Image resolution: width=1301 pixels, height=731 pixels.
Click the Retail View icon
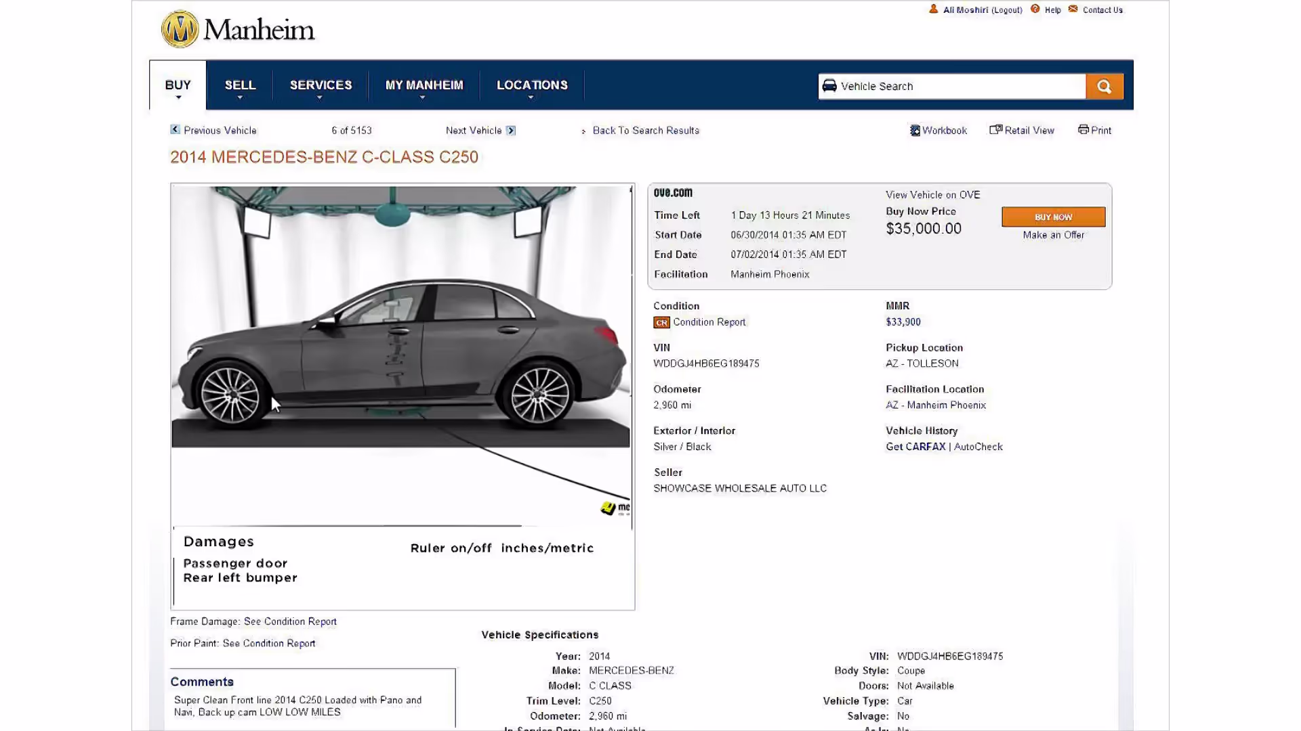click(995, 130)
